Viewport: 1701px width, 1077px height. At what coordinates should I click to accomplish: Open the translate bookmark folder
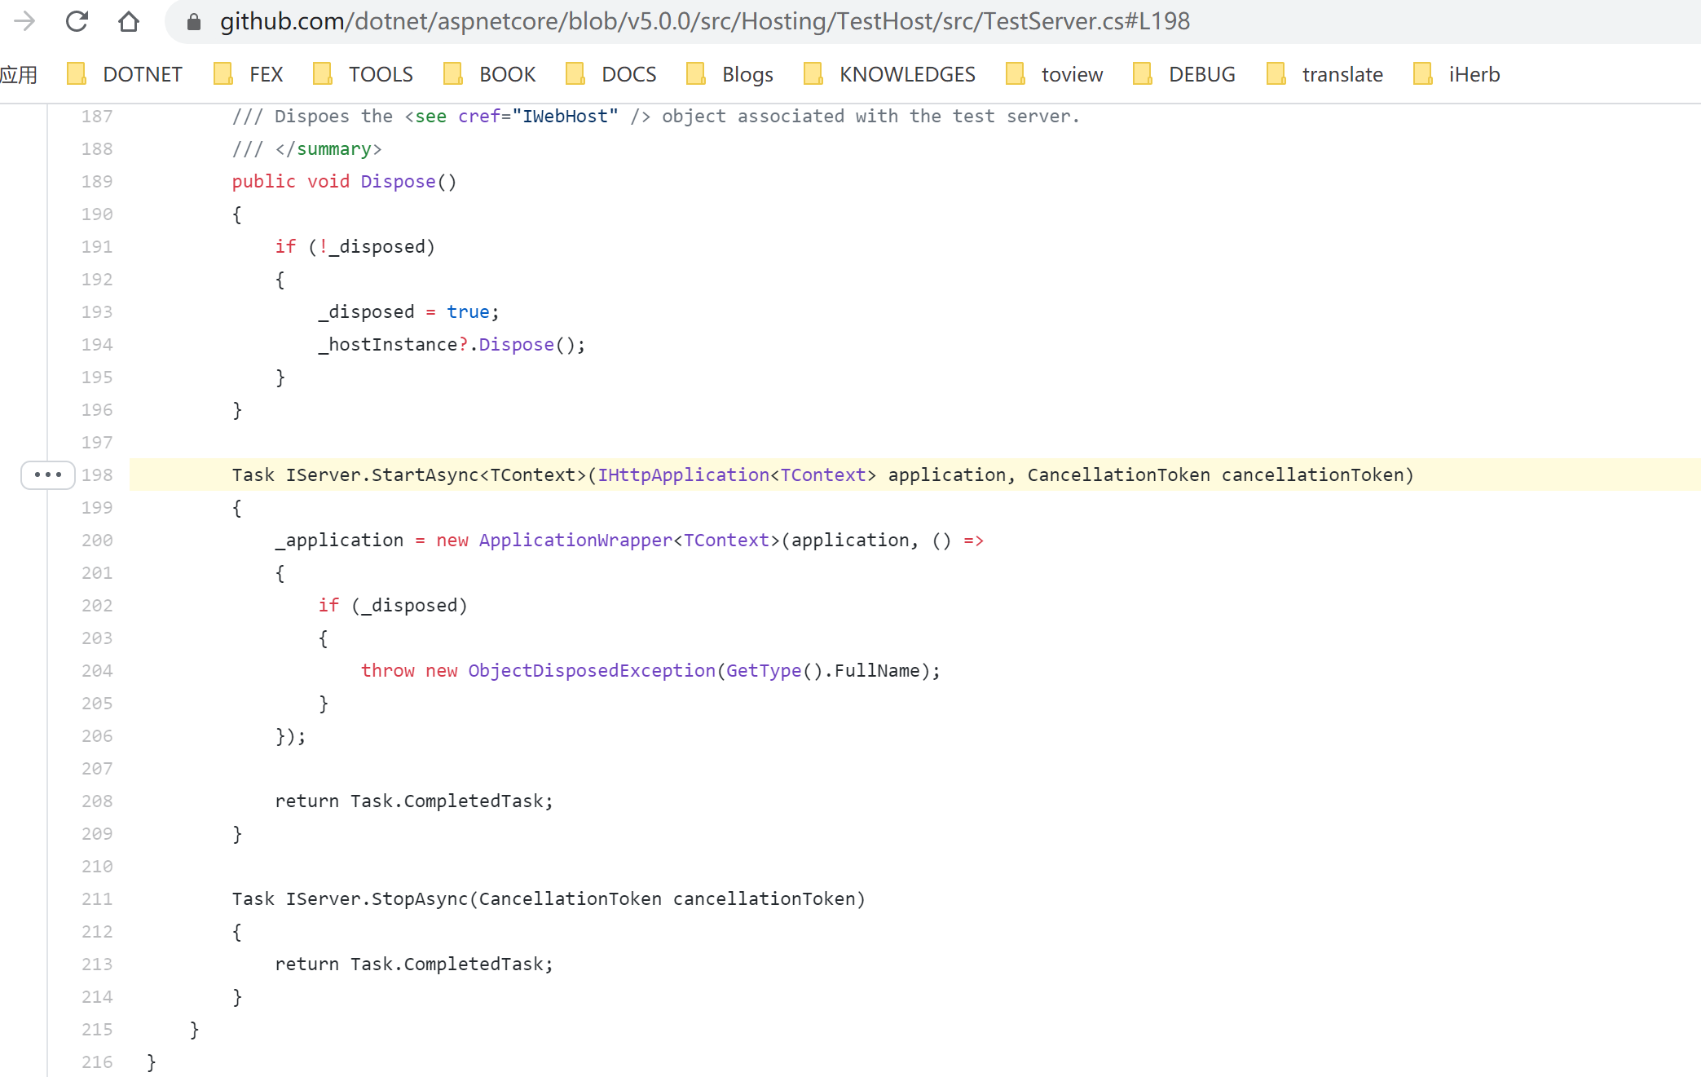pos(1325,74)
